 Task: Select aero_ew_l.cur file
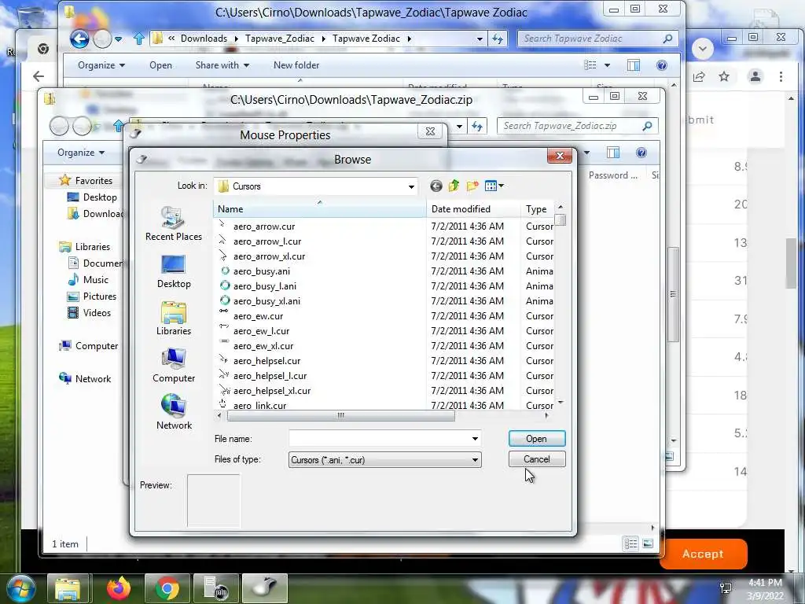(x=261, y=331)
